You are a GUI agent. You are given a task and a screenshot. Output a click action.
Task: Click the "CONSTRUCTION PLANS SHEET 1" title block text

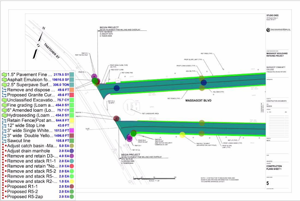(274, 167)
